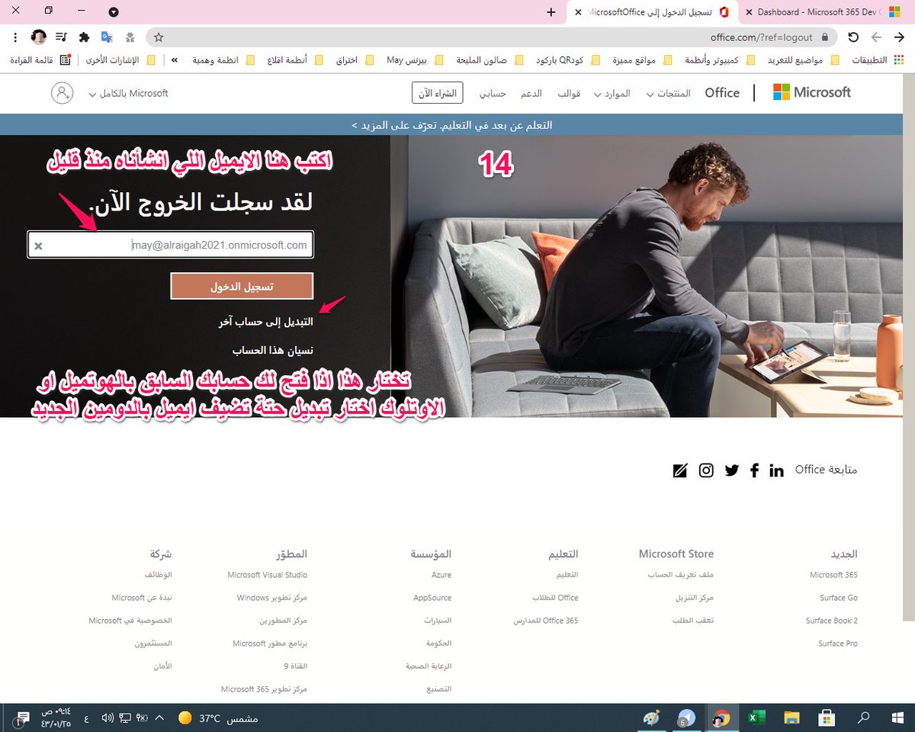Bookmark this page with the star icon
The image size is (915, 732).
pyautogui.click(x=159, y=37)
